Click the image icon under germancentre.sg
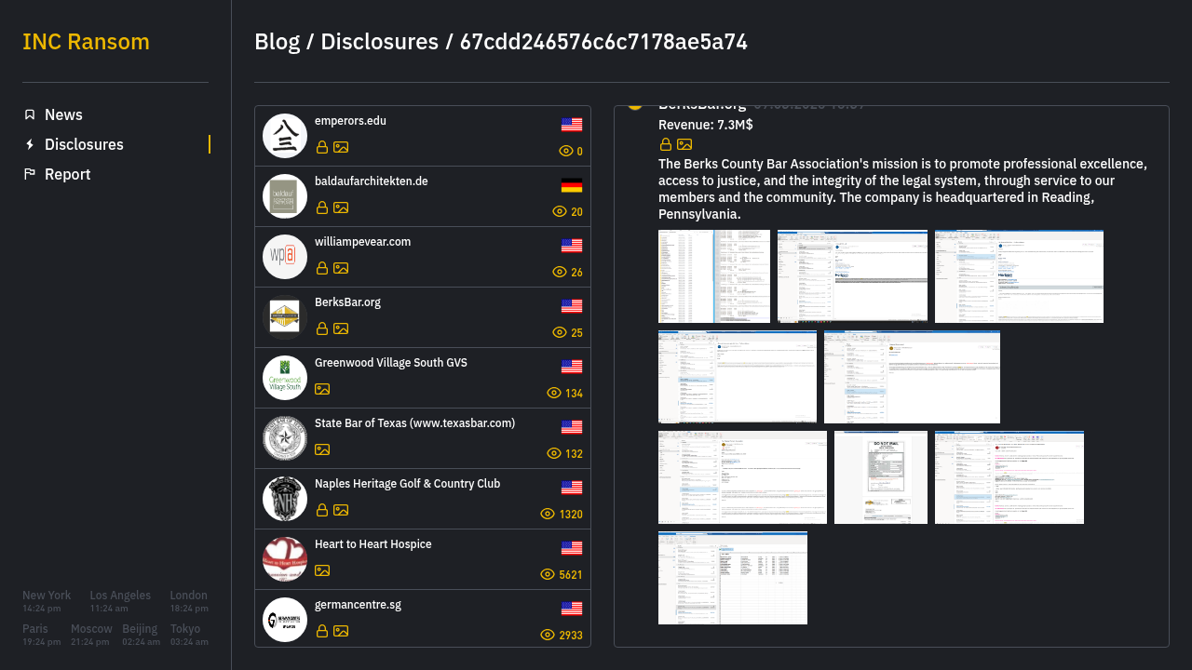 click(341, 631)
